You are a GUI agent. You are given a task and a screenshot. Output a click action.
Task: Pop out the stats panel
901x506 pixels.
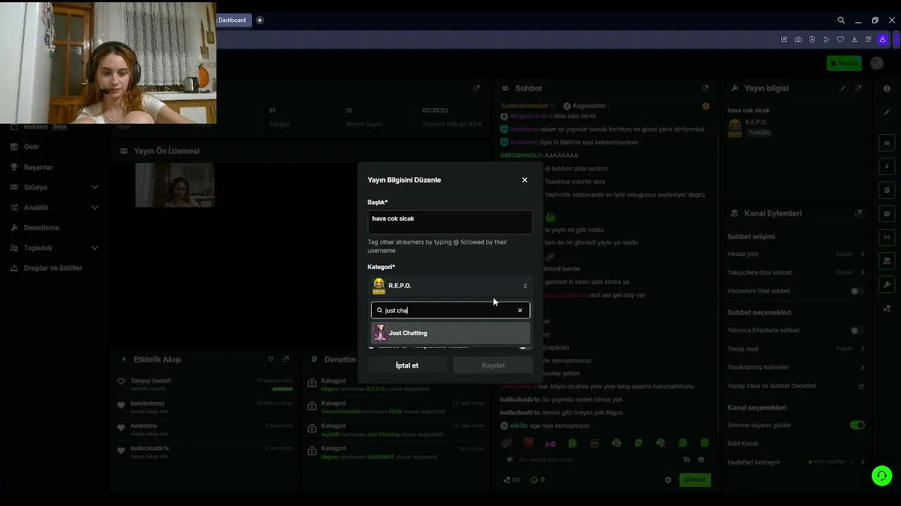(477, 89)
